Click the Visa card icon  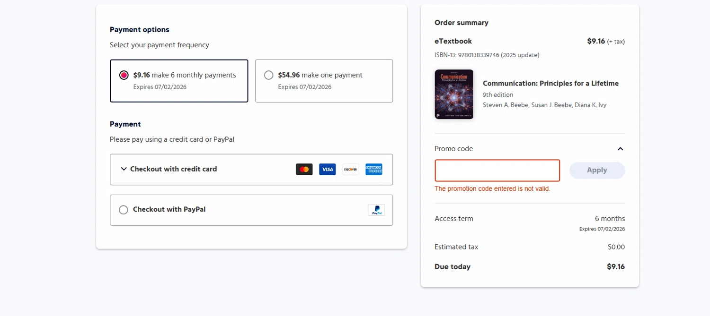tap(327, 169)
